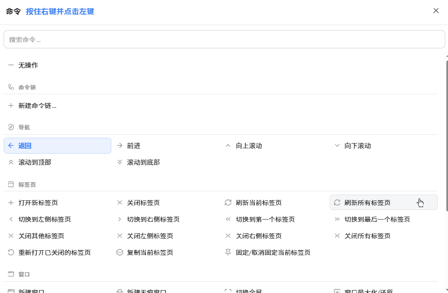Click the duplicate icon for 复制当前标签页

click(x=120, y=252)
